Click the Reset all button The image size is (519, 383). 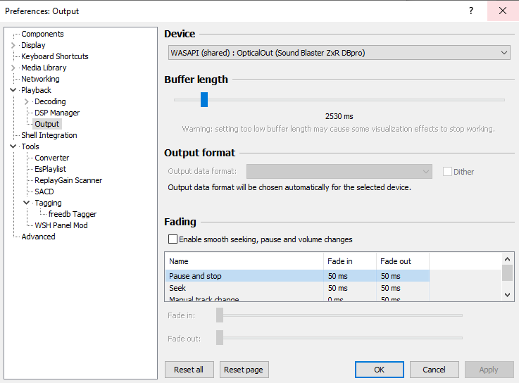189,370
